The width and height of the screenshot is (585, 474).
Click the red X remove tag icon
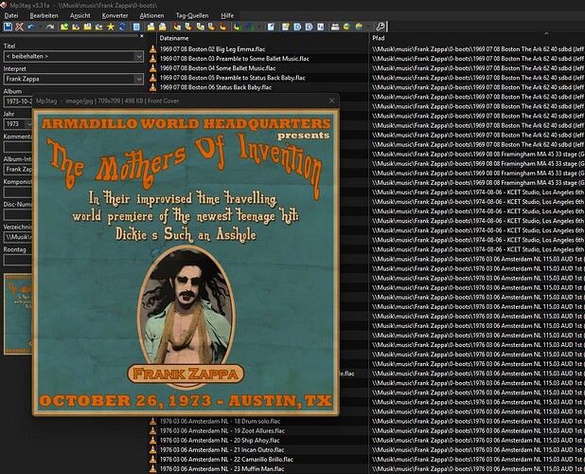20,27
